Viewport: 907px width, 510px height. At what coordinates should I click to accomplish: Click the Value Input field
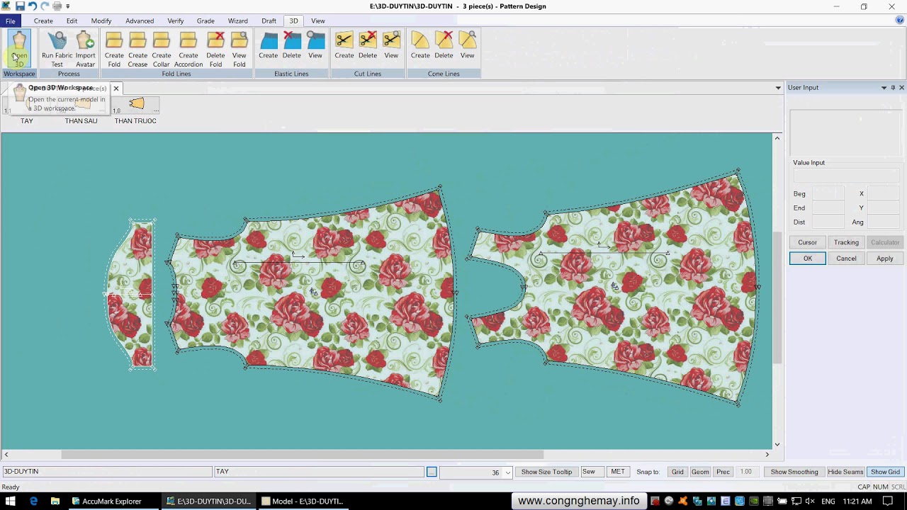(x=846, y=176)
